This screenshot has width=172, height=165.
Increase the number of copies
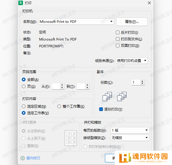pos(142,81)
